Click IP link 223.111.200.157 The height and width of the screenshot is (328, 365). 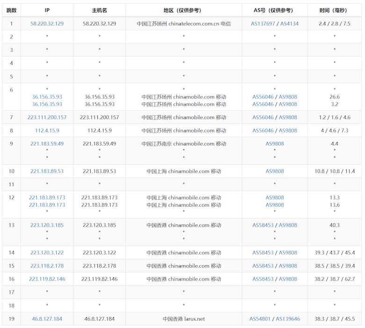click(x=47, y=118)
